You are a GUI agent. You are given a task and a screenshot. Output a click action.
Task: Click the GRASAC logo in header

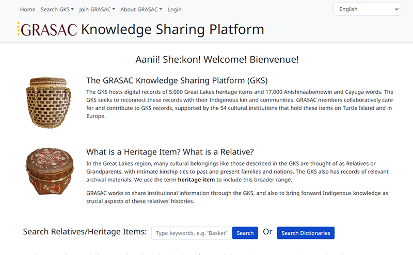(47, 29)
